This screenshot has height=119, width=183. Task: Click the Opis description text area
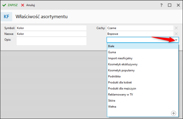click(x=51, y=41)
